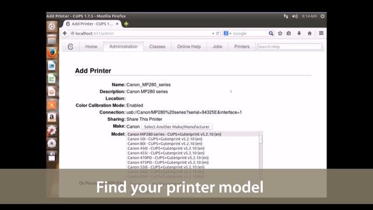Click in the Search Help field
The image size is (373, 210).
pyautogui.click(x=289, y=47)
